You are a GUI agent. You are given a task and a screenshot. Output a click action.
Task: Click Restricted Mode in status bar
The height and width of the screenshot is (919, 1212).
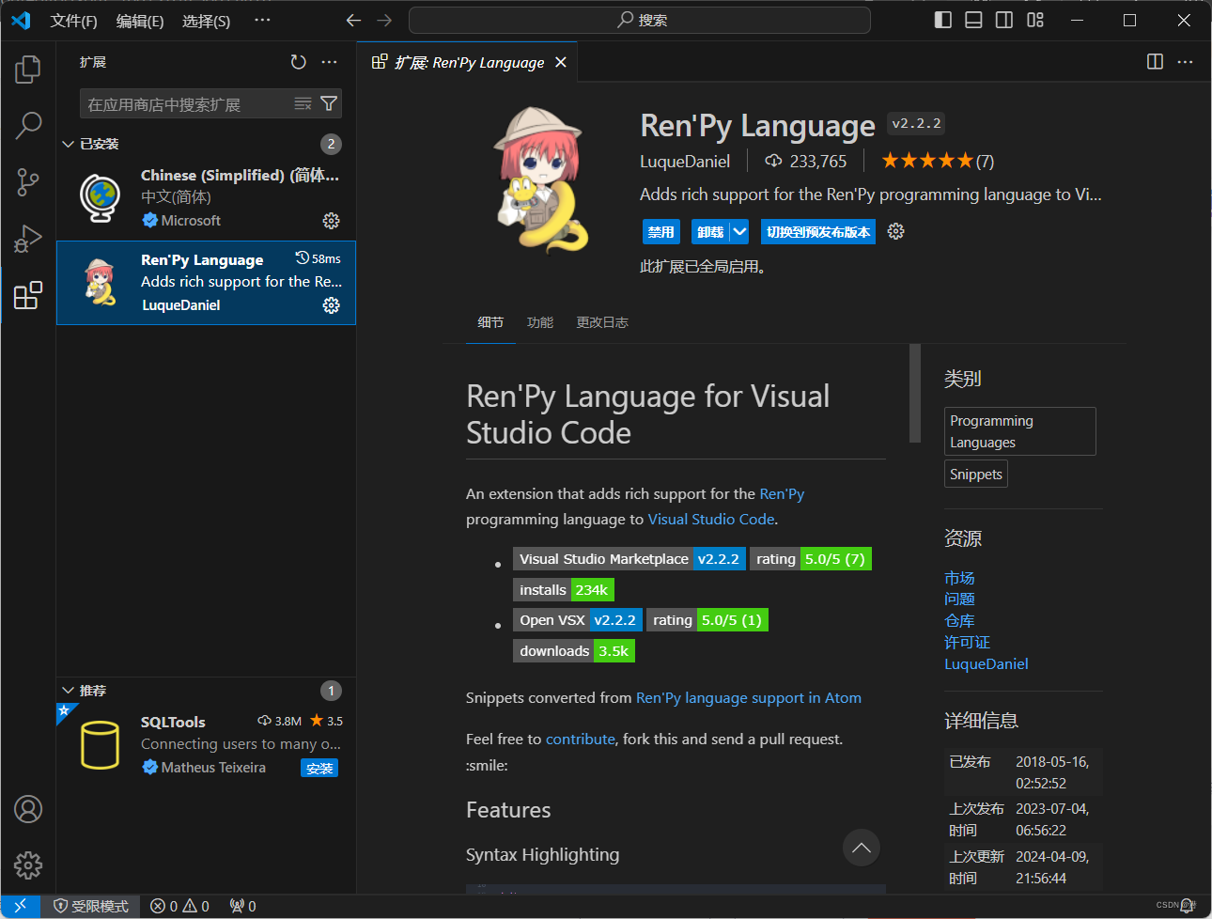pyautogui.click(x=90, y=906)
